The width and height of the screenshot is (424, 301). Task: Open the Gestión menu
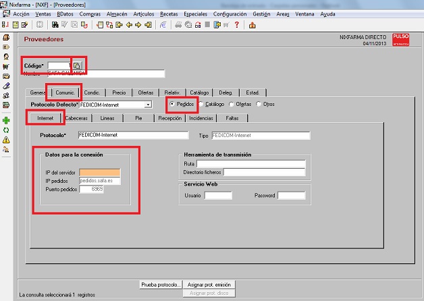(261, 14)
